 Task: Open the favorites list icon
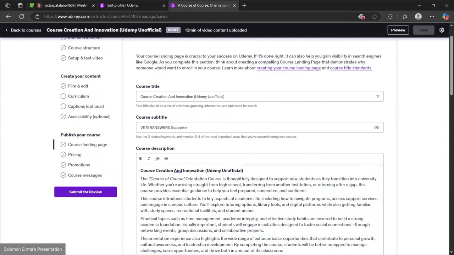click(x=405, y=16)
